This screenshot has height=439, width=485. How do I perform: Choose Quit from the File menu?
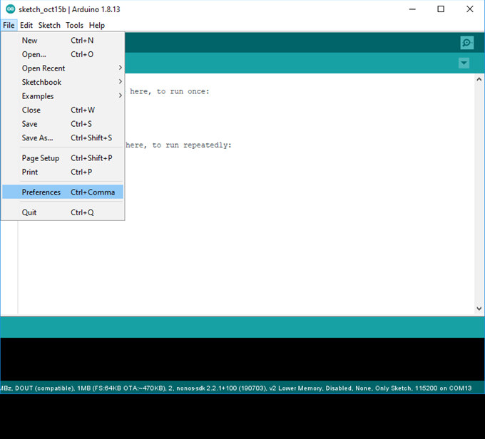tap(63, 212)
